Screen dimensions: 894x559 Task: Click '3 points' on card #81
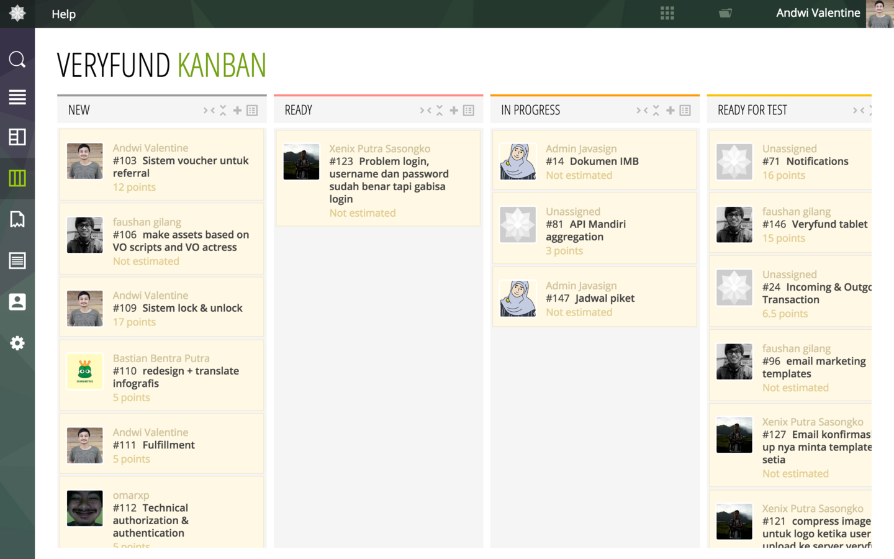point(564,251)
